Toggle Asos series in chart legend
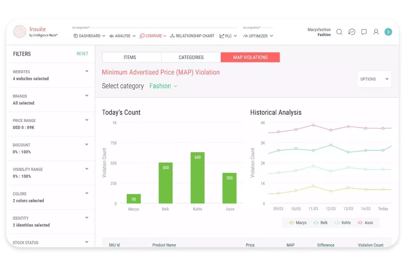Viewport: 405px width, 270px height. tap(365, 223)
